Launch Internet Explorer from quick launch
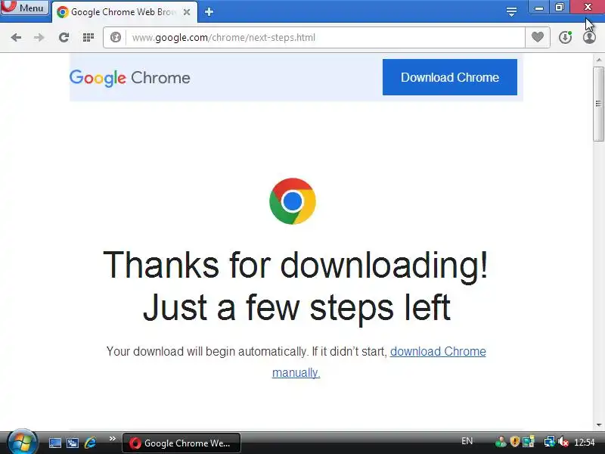This screenshot has width=605, height=454. pyautogui.click(x=90, y=443)
